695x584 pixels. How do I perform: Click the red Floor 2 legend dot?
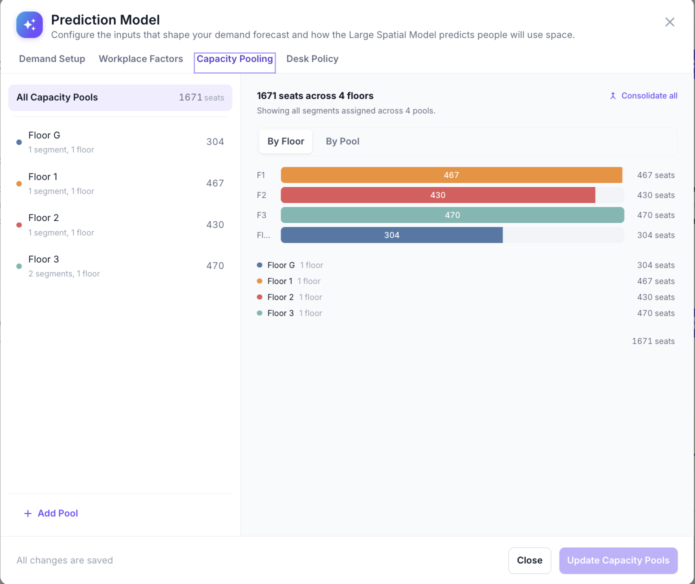click(259, 297)
